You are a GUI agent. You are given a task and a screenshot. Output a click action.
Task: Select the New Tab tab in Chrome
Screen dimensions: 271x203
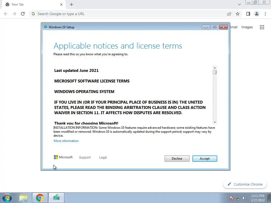coord(34,4)
